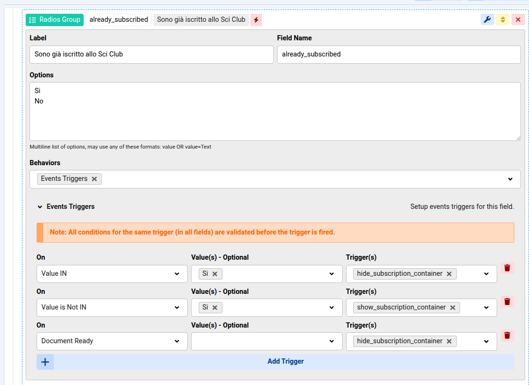Click the red X delete field icon
The width and height of the screenshot is (529, 385).
coord(518,19)
